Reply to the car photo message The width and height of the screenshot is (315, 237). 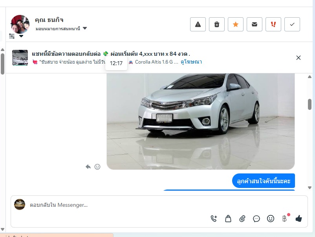click(88, 167)
